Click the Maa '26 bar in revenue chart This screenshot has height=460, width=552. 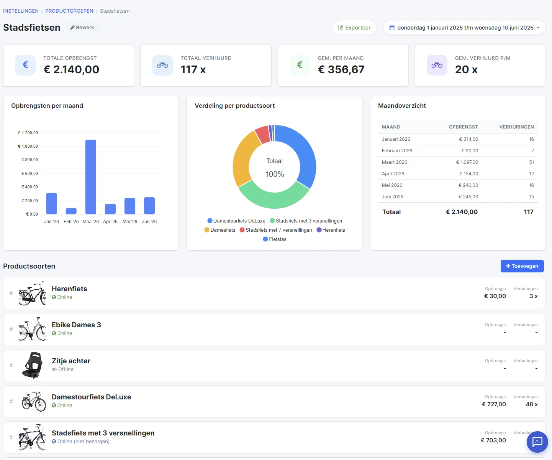[x=91, y=177]
